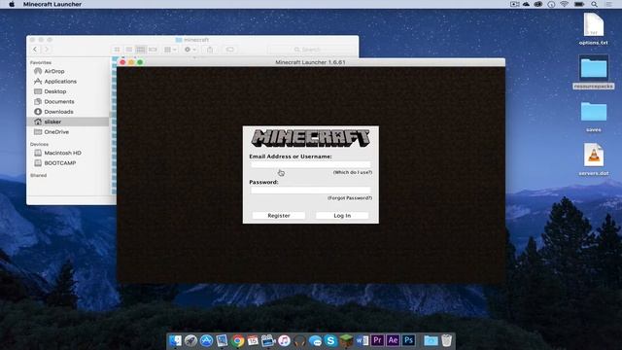This screenshot has height=350, width=622.
Task: Open Premiere Pro from the dock
Action: tap(377, 340)
